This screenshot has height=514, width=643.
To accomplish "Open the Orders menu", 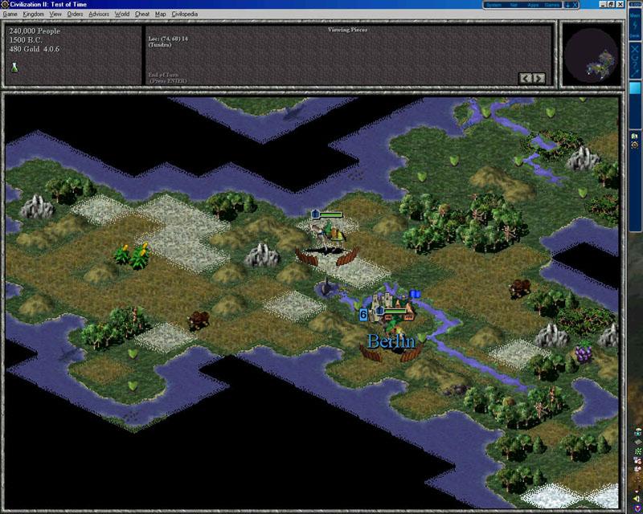I will coord(75,14).
